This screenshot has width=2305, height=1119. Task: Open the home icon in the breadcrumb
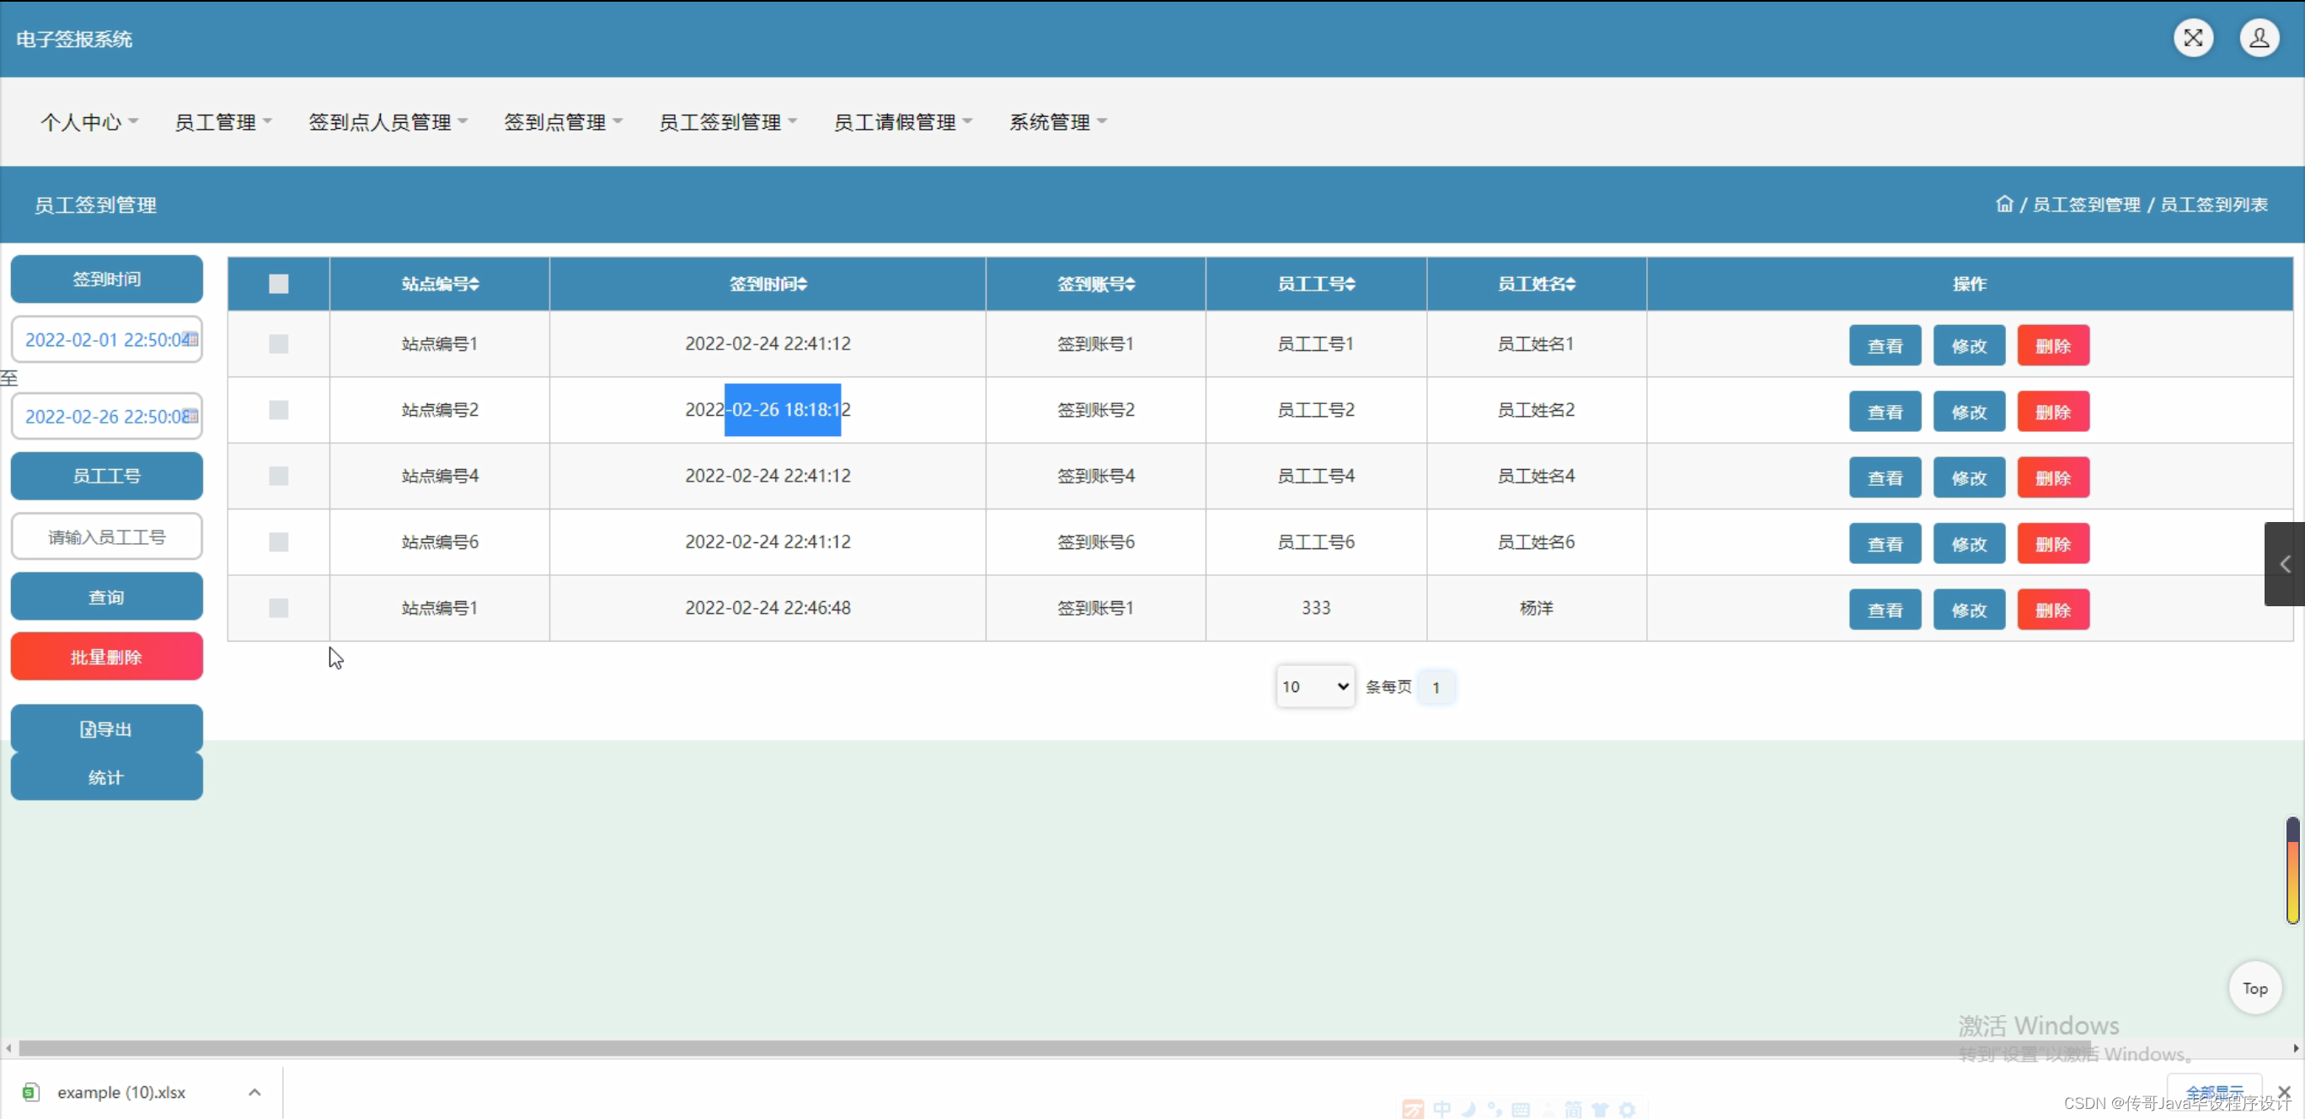pos(2004,204)
